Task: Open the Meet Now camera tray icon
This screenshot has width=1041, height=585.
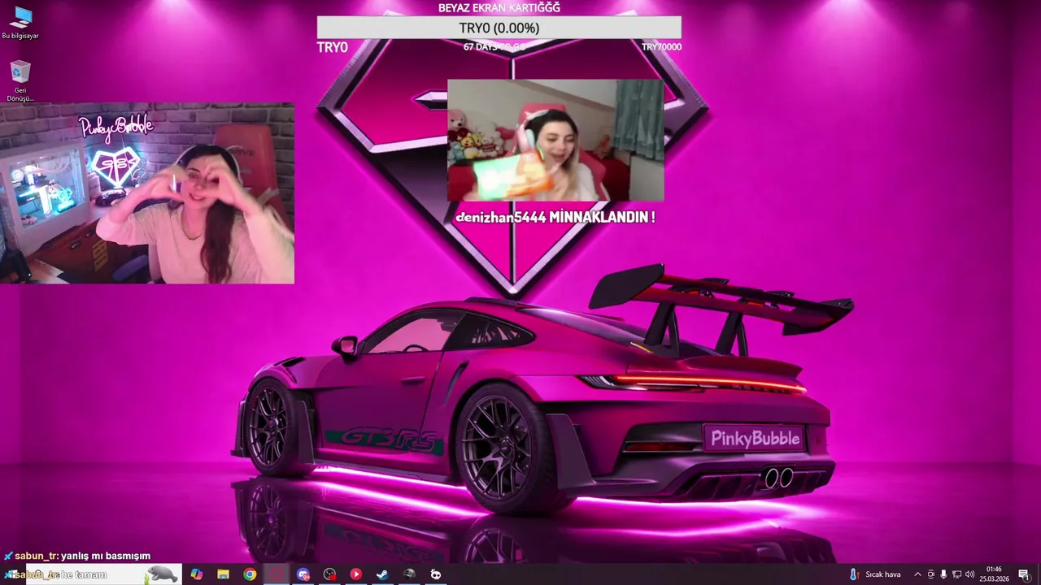Action: tap(931, 574)
